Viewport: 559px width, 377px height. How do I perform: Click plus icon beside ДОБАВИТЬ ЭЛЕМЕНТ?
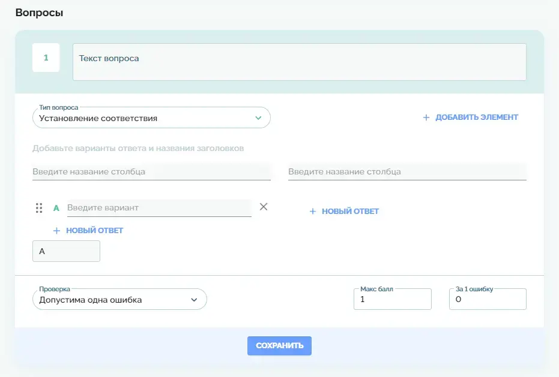point(426,117)
